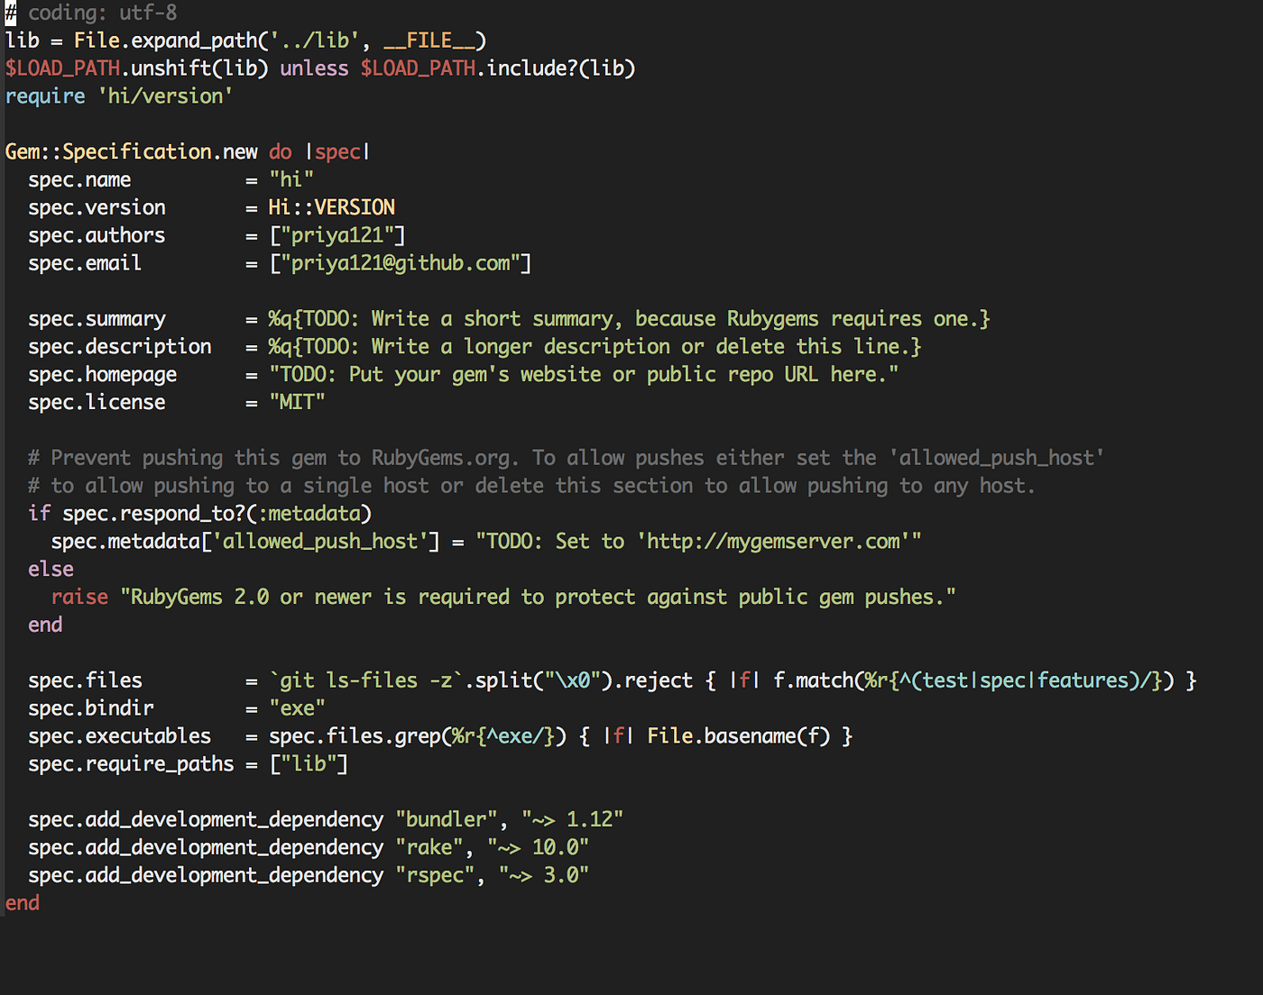The width and height of the screenshot is (1263, 995).
Task: Select the spec.homepage TODO string
Action: pos(582,373)
